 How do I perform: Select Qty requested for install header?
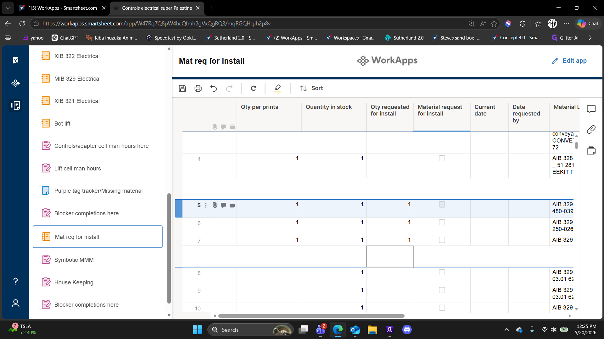(390, 116)
